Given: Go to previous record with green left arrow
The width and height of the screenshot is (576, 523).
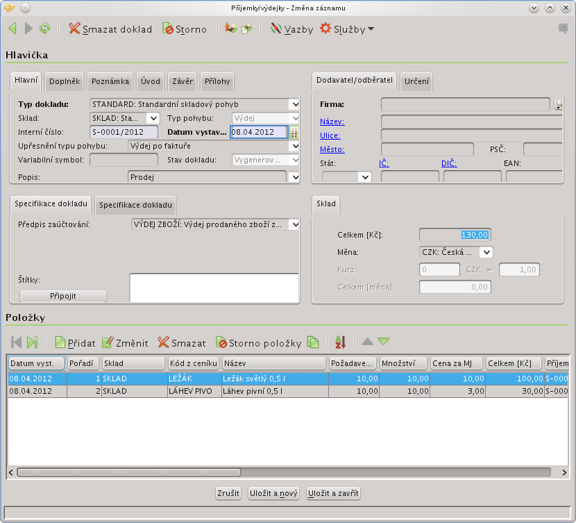Looking at the screenshot, I should [x=12, y=28].
